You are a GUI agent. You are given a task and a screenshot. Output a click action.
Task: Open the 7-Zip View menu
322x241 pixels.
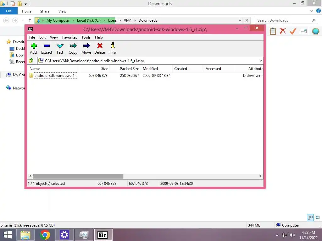click(54, 37)
